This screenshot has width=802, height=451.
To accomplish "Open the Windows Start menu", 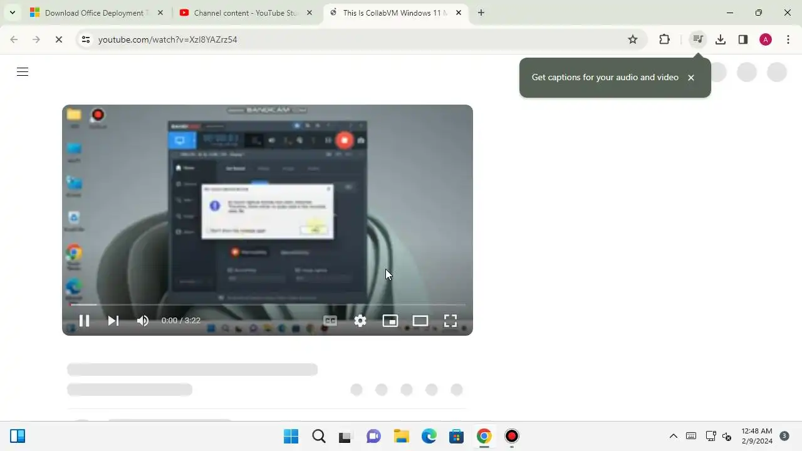I will point(291,436).
